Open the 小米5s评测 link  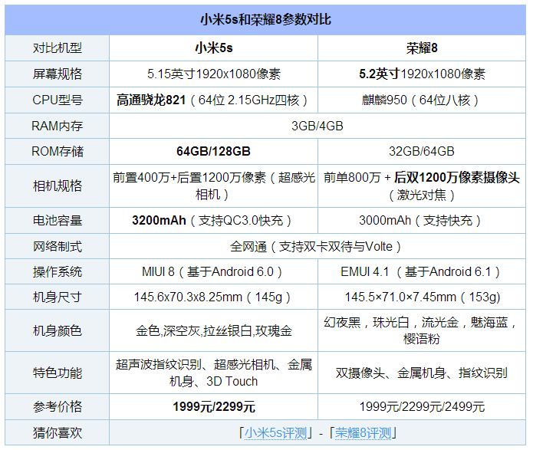[x=275, y=432]
